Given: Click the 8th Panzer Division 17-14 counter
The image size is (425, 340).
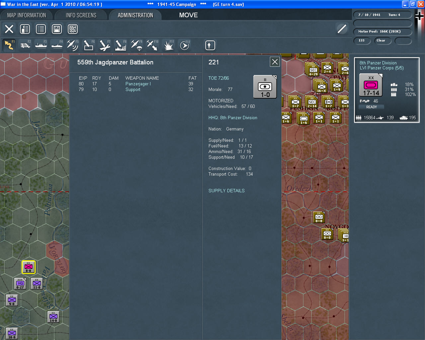Looking at the screenshot, I should (371, 85).
